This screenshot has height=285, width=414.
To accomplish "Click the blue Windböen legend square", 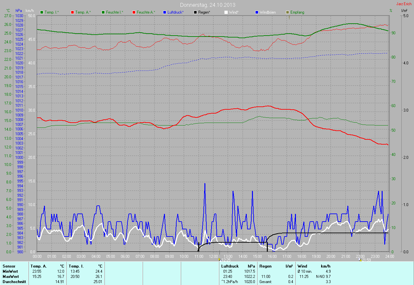I will point(257,12).
